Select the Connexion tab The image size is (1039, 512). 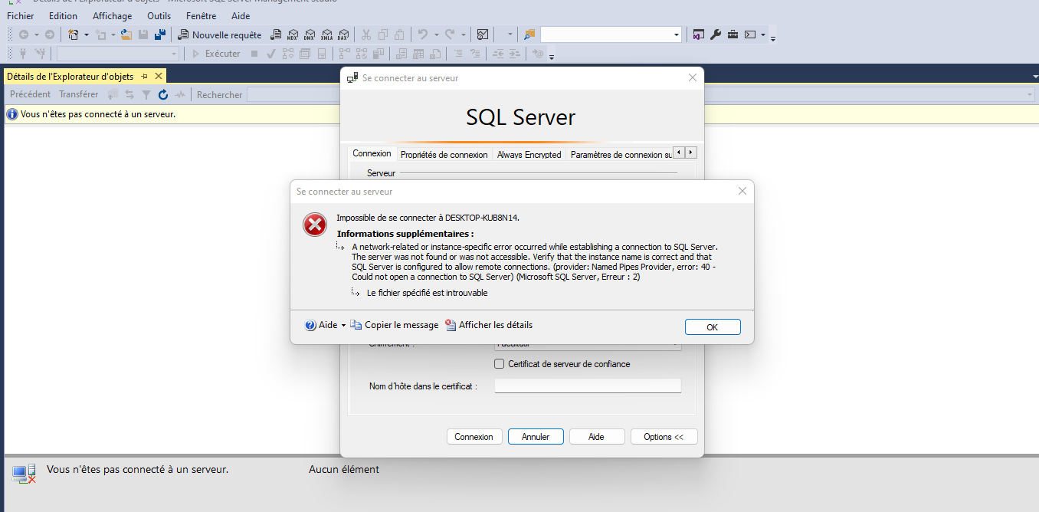pos(372,153)
